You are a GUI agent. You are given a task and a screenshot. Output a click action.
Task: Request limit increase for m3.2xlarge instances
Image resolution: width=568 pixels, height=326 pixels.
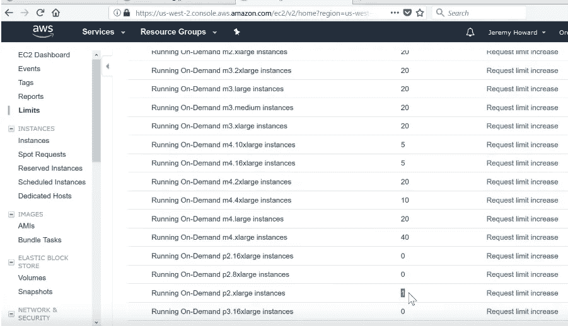[522, 70]
